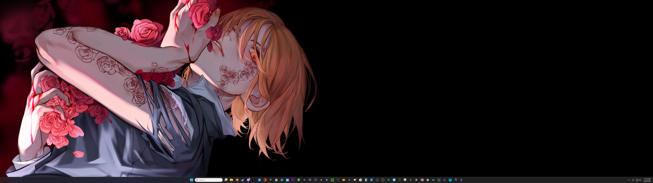Screen dimensions: 653x183
Task: Open the clock and date panel
Action: pos(647,180)
